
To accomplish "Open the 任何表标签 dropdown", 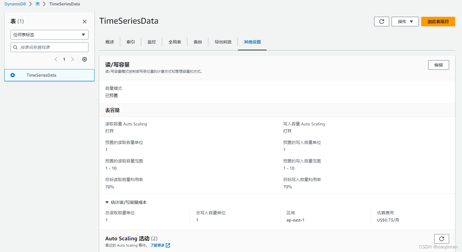I will pyautogui.click(x=49, y=35).
